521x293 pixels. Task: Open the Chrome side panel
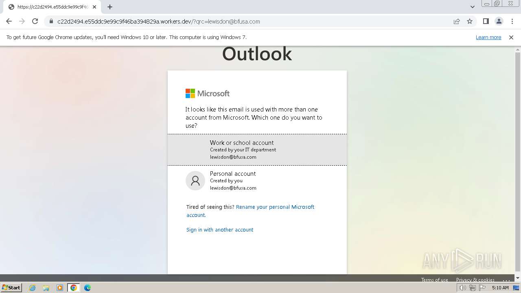[x=486, y=22]
